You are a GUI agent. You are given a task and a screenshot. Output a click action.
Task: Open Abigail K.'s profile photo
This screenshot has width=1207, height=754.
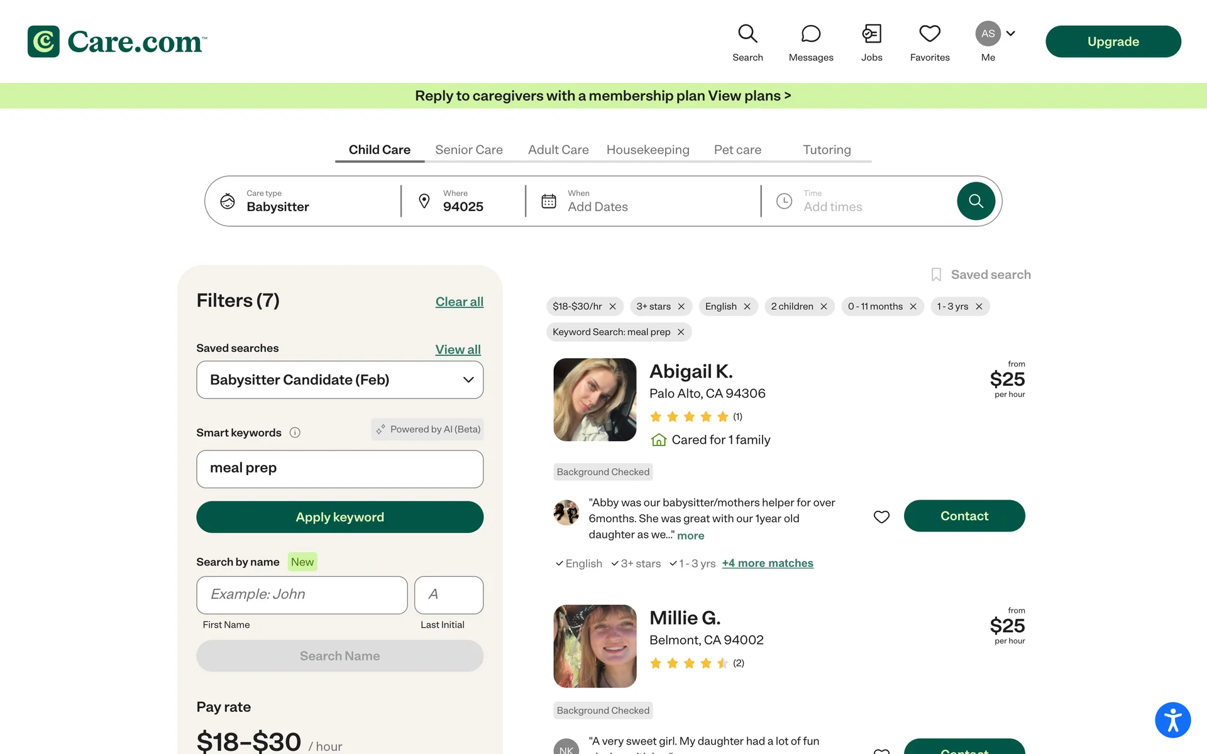[x=594, y=400]
